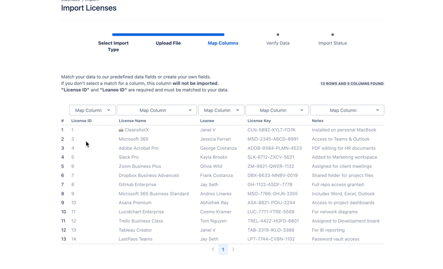The width and height of the screenshot is (443, 269).
Task: Go to next page arrow
Action: click(233, 249)
